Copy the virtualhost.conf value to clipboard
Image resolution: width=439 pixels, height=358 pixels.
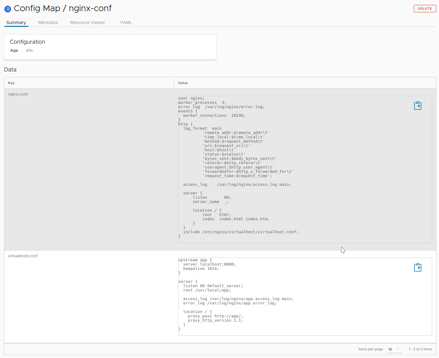coord(418,267)
